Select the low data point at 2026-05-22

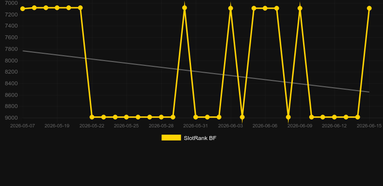[92, 117]
